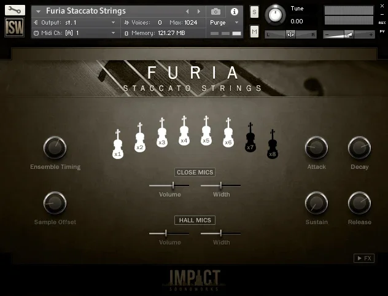Open the Midi Ch dropdown

click(x=77, y=33)
